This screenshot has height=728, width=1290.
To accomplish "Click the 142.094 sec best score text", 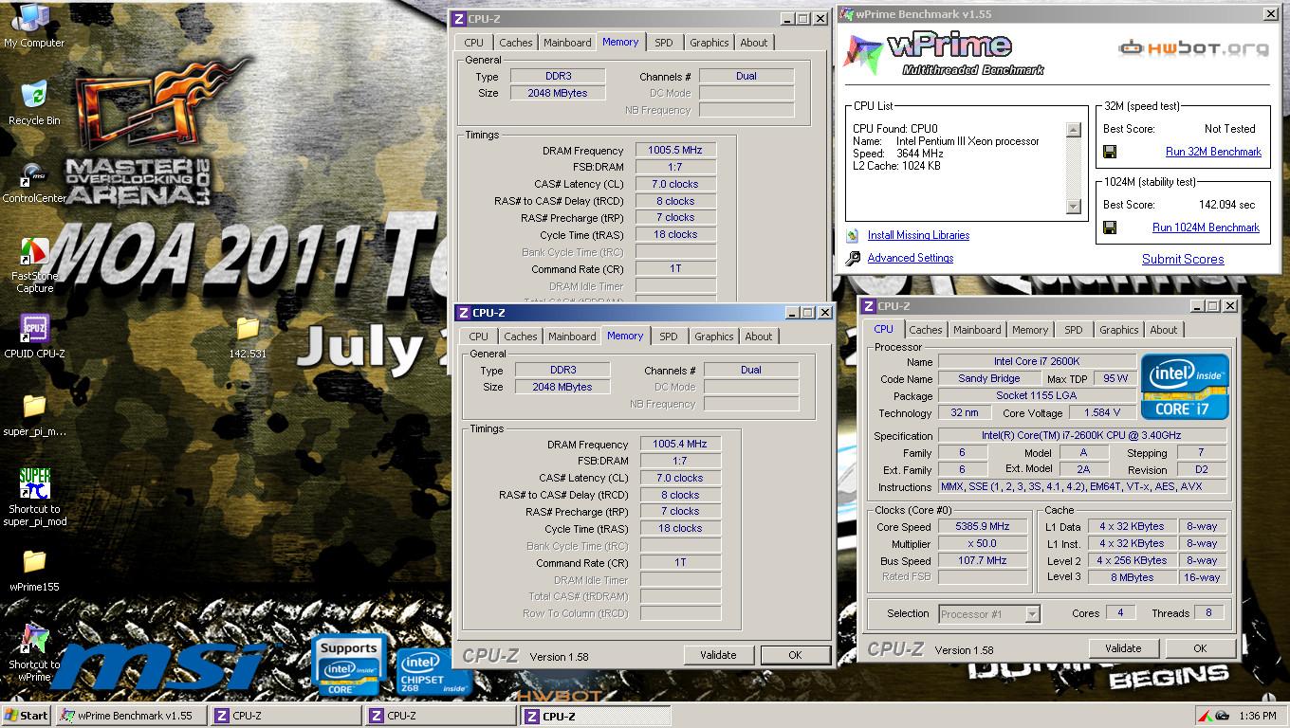I will click(1226, 205).
